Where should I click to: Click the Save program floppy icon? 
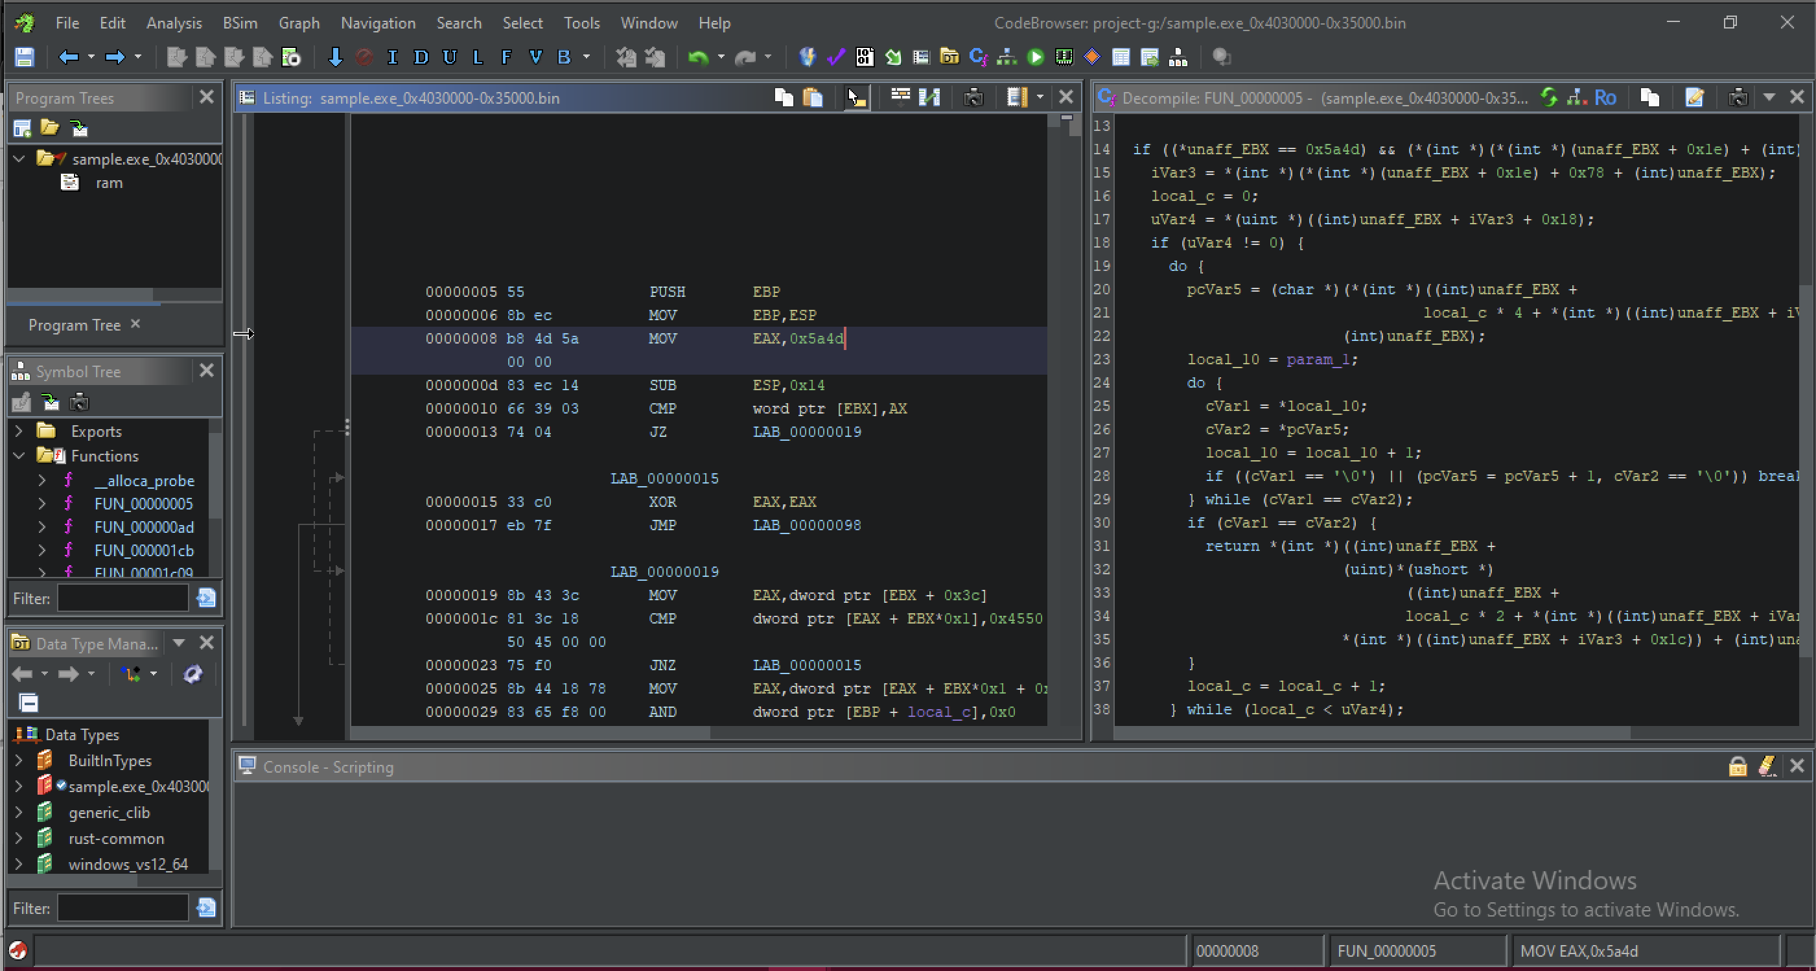pyautogui.click(x=25, y=57)
